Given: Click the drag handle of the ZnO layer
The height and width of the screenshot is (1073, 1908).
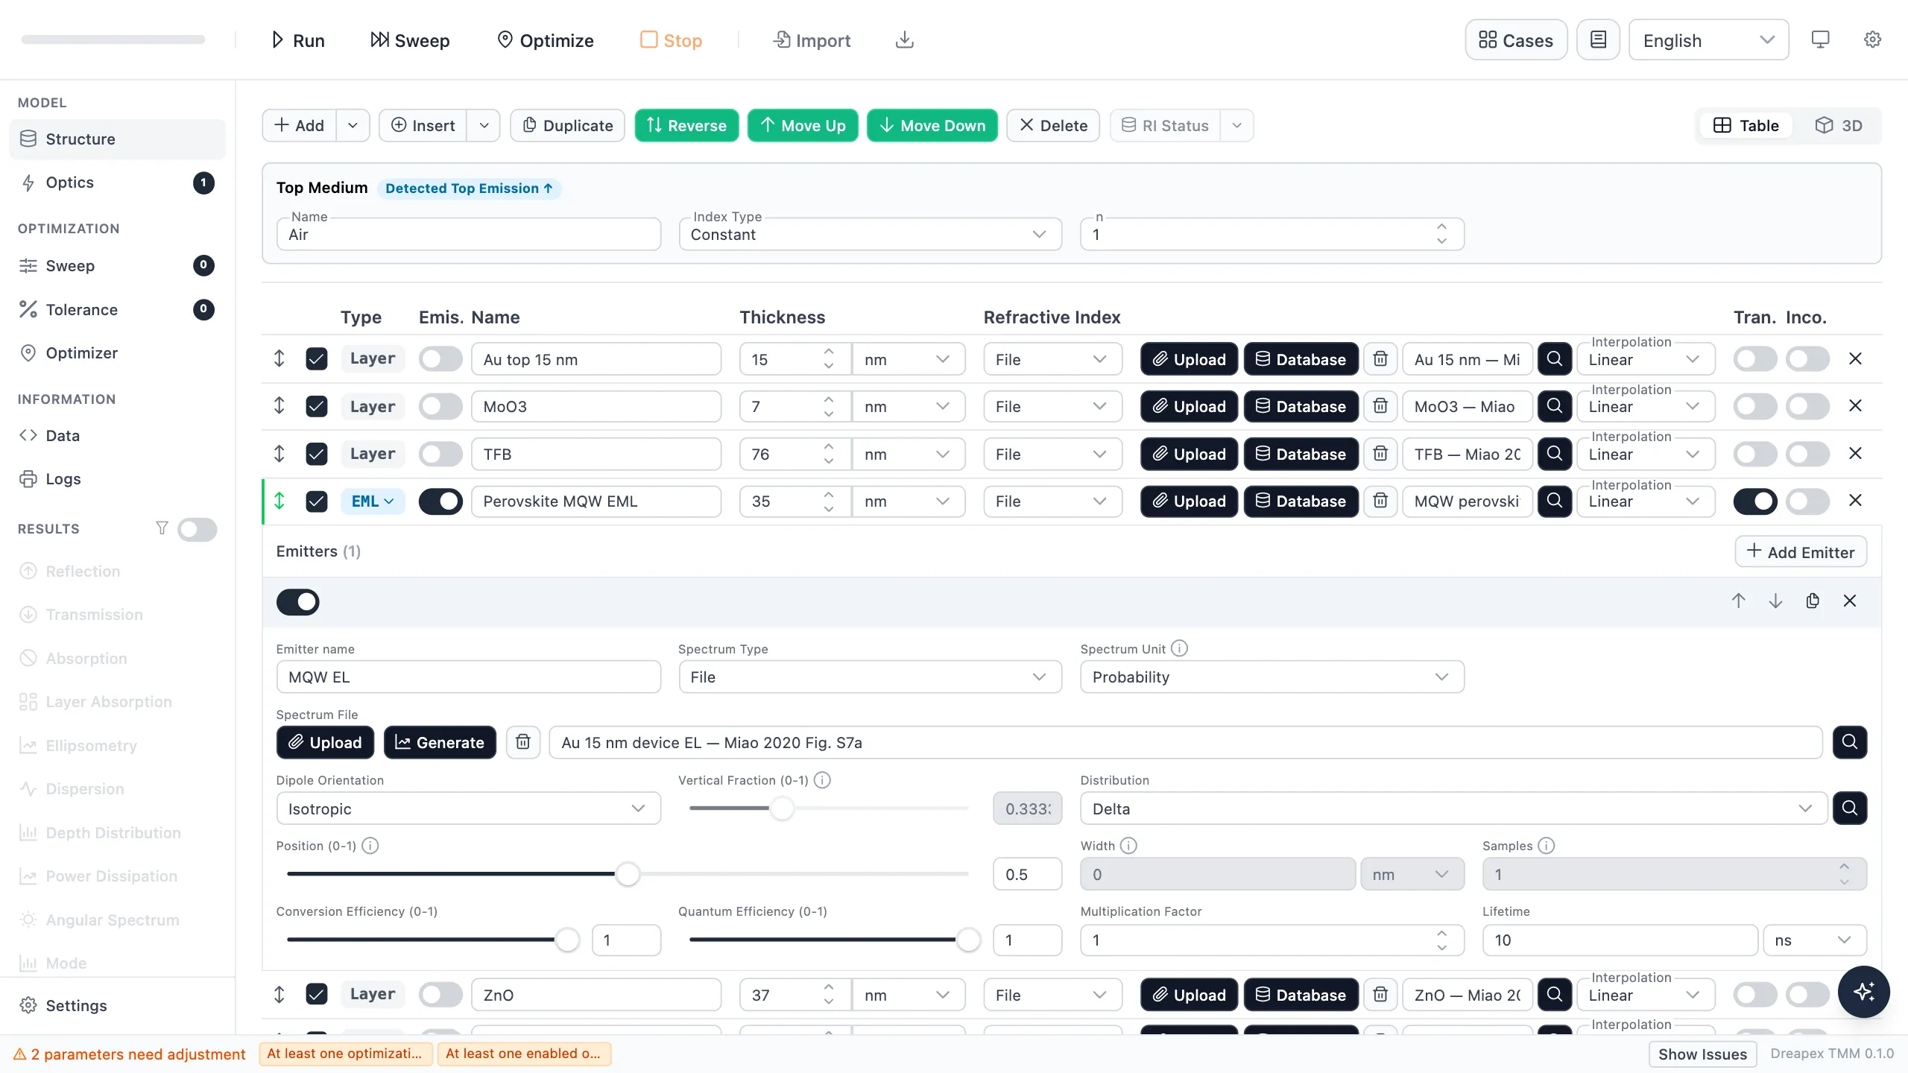Looking at the screenshot, I should click(279, 994).
